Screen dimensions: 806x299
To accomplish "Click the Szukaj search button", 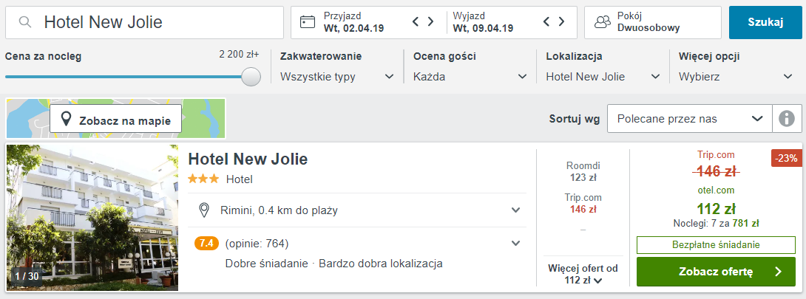I will click(x=765, y=22).
